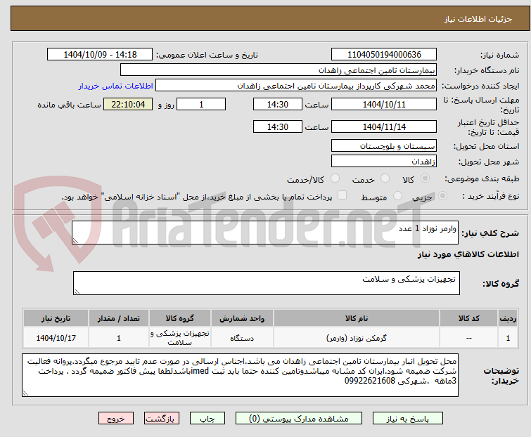Click the گروه کالا box تجهیزات پزشکی و سلامت
The width and height of the screenshot is (531, 437).
point(266,283)
